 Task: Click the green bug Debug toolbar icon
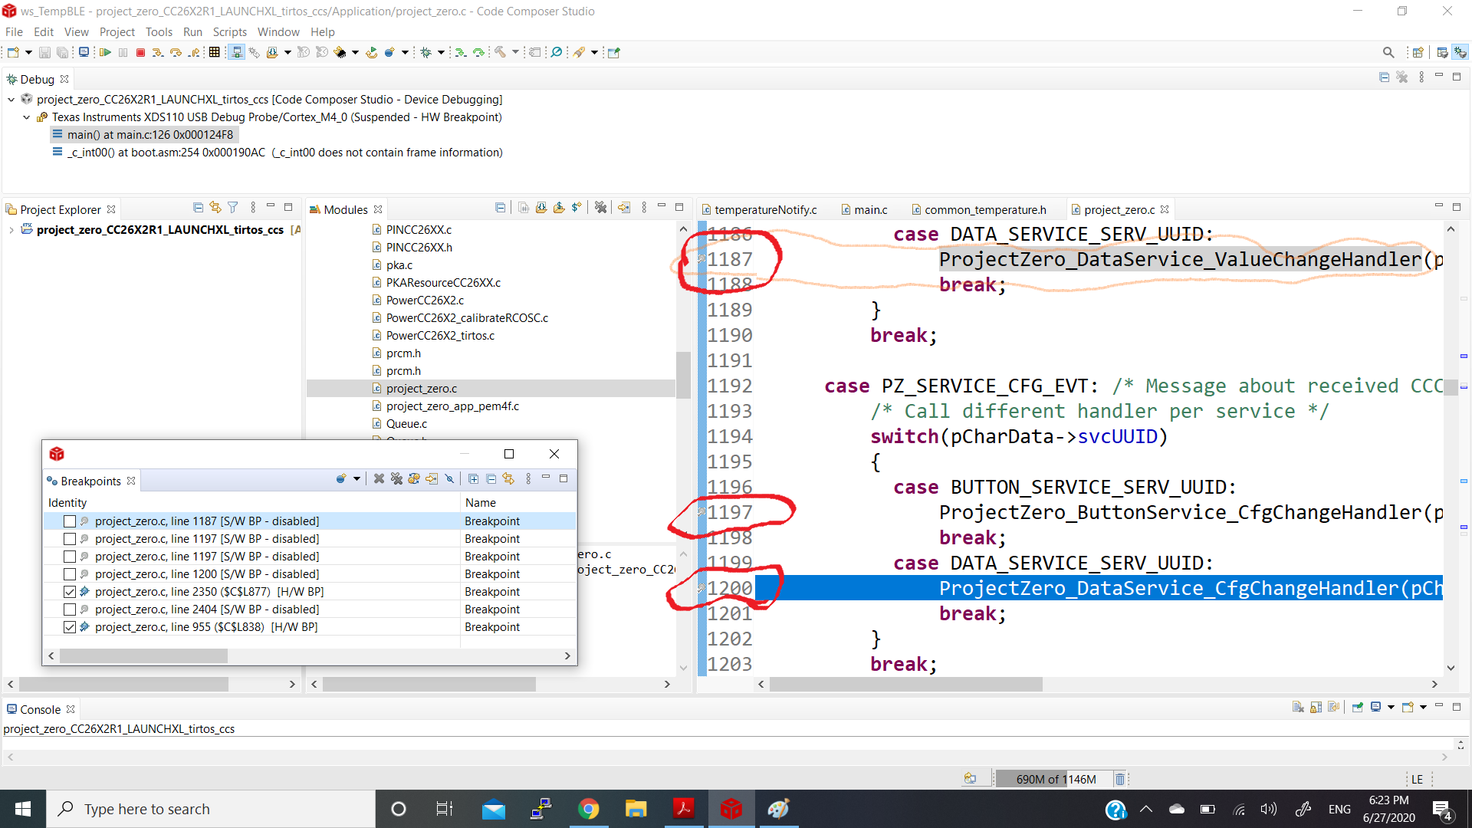point(426,52)
